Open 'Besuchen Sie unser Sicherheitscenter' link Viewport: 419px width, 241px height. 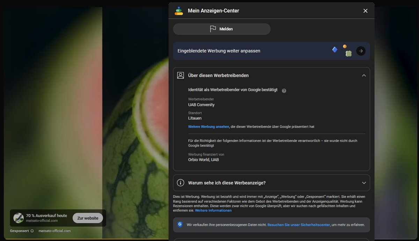299,225
